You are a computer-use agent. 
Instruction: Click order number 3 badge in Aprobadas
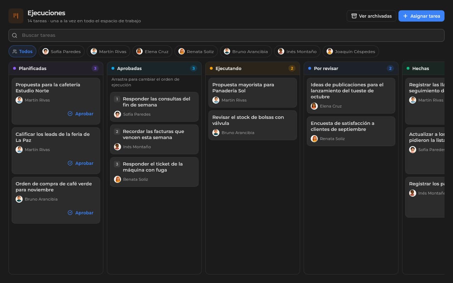pyautogui.click(x=117, y=164)
